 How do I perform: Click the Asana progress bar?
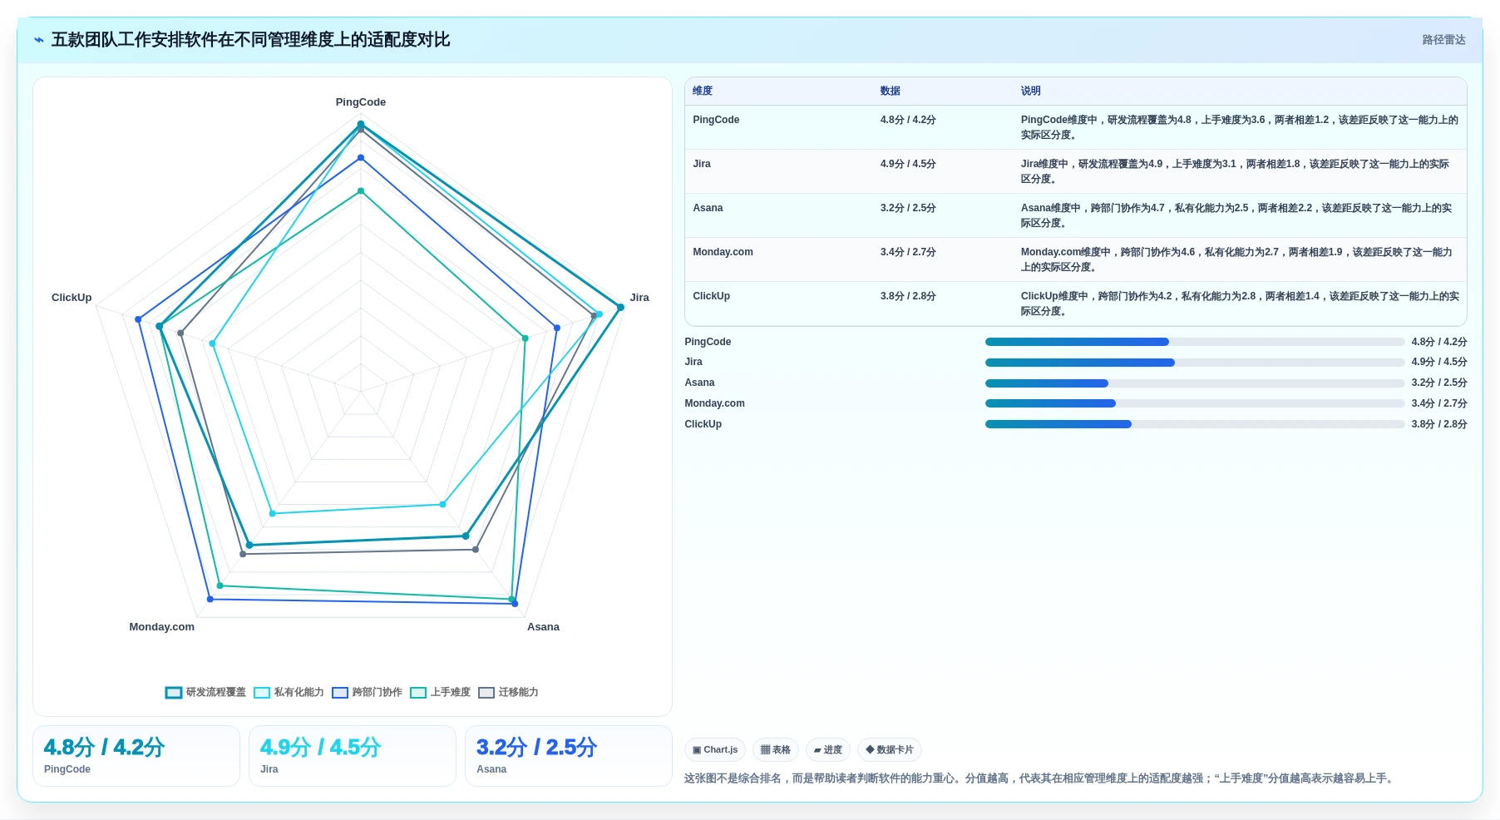pyautogui.click(x=1195, y=383)
